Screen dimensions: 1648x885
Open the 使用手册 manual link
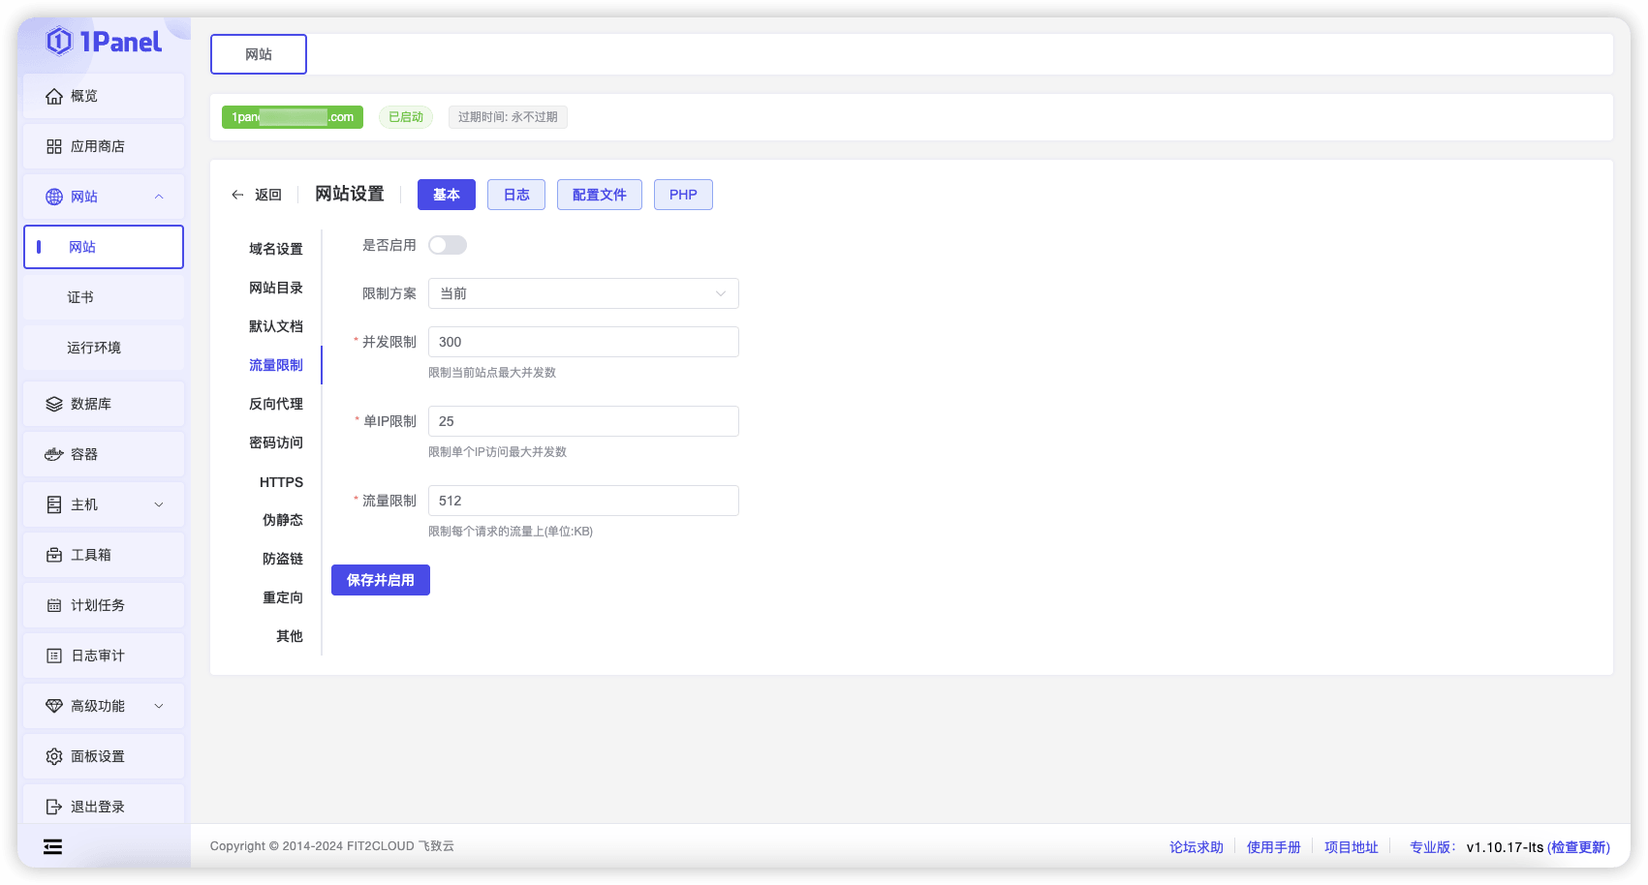coord(1273,846)
